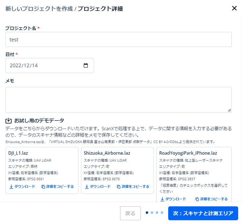Select the last step indicator dot

point(162,213)
